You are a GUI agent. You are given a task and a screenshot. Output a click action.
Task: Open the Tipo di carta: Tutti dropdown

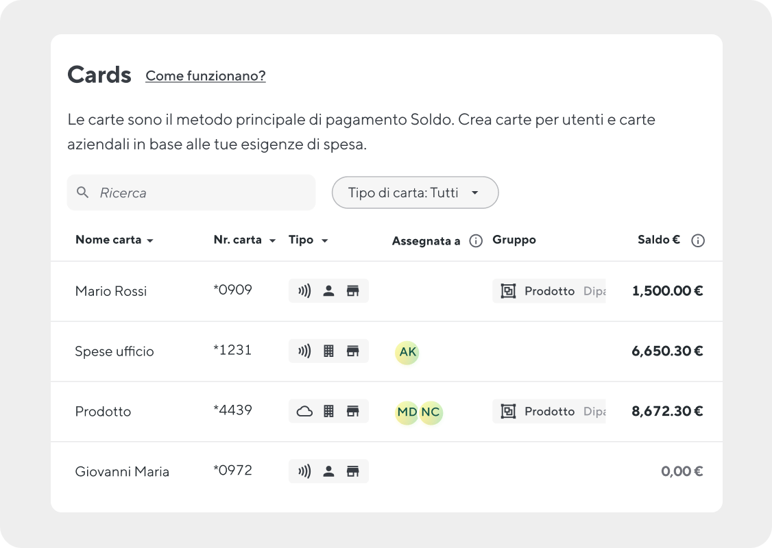click(415, 192)
